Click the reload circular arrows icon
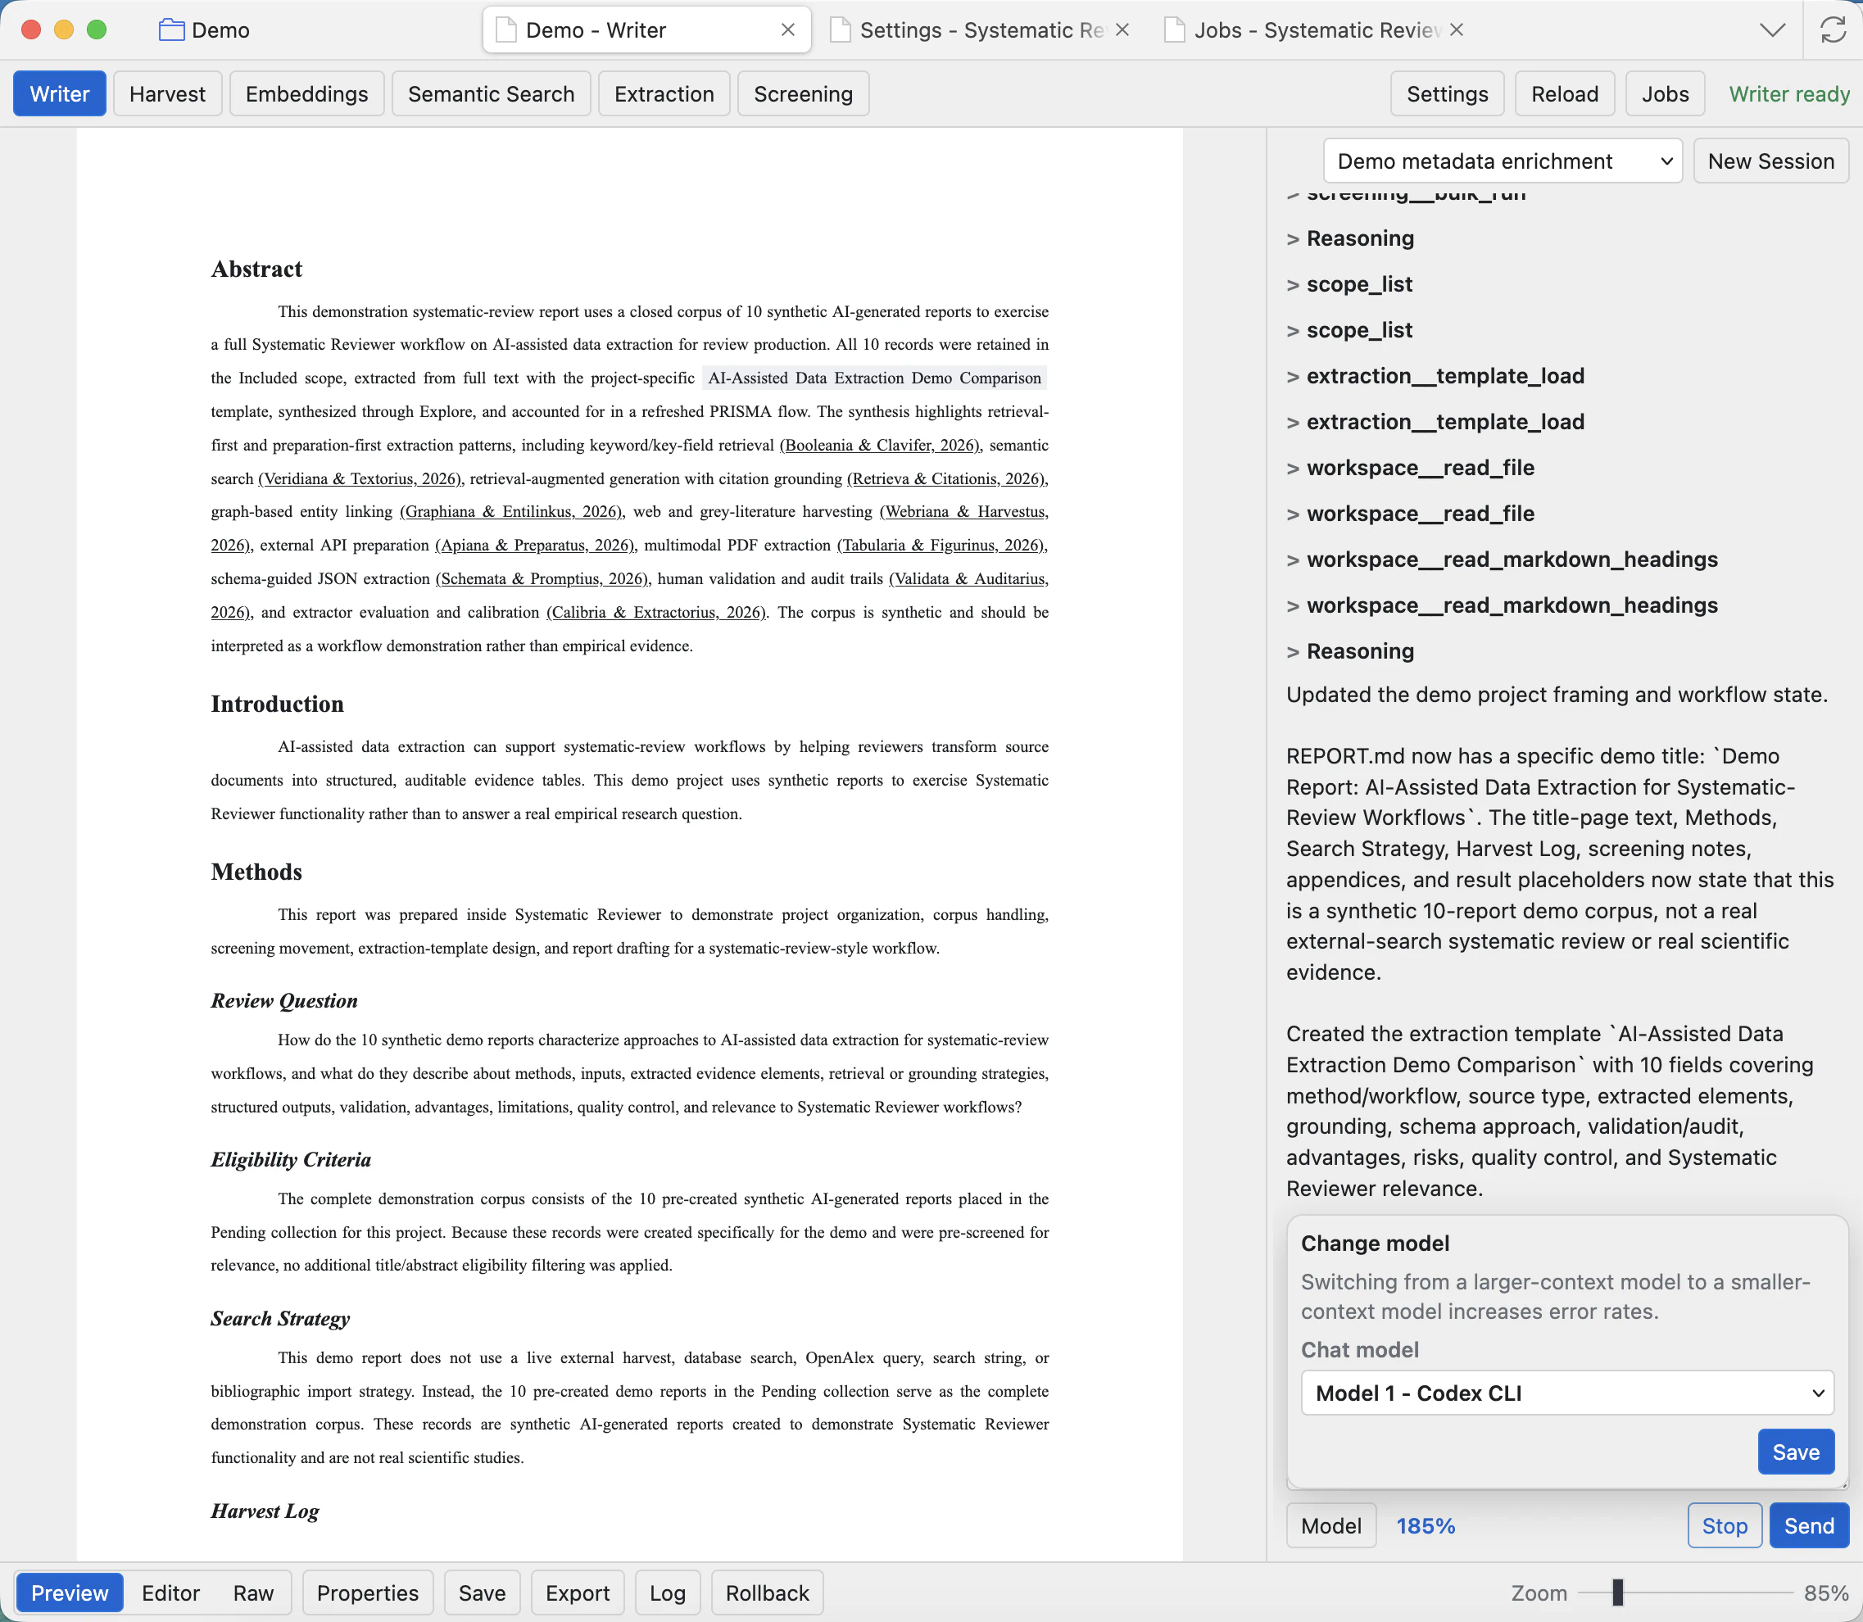This screenshot has width=1863, height=1622. pos(1834,29)
